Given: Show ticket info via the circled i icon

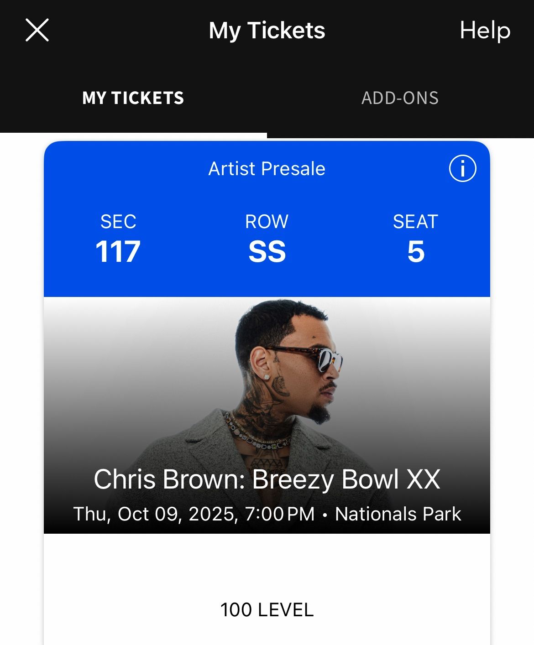Looking at the screenshot, I should (x=462, y=169).
